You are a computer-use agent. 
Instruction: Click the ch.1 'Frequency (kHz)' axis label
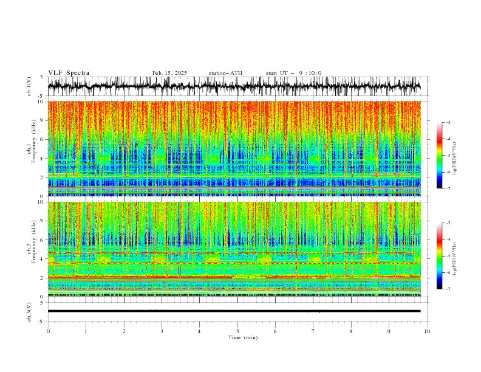tap(35, 141)
